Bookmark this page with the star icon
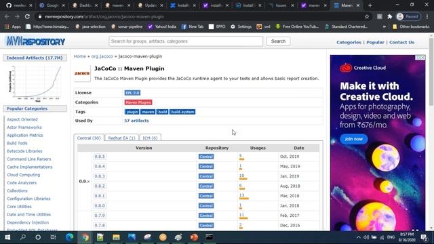This screenshot has width=434, height=244. coord(367,16)
